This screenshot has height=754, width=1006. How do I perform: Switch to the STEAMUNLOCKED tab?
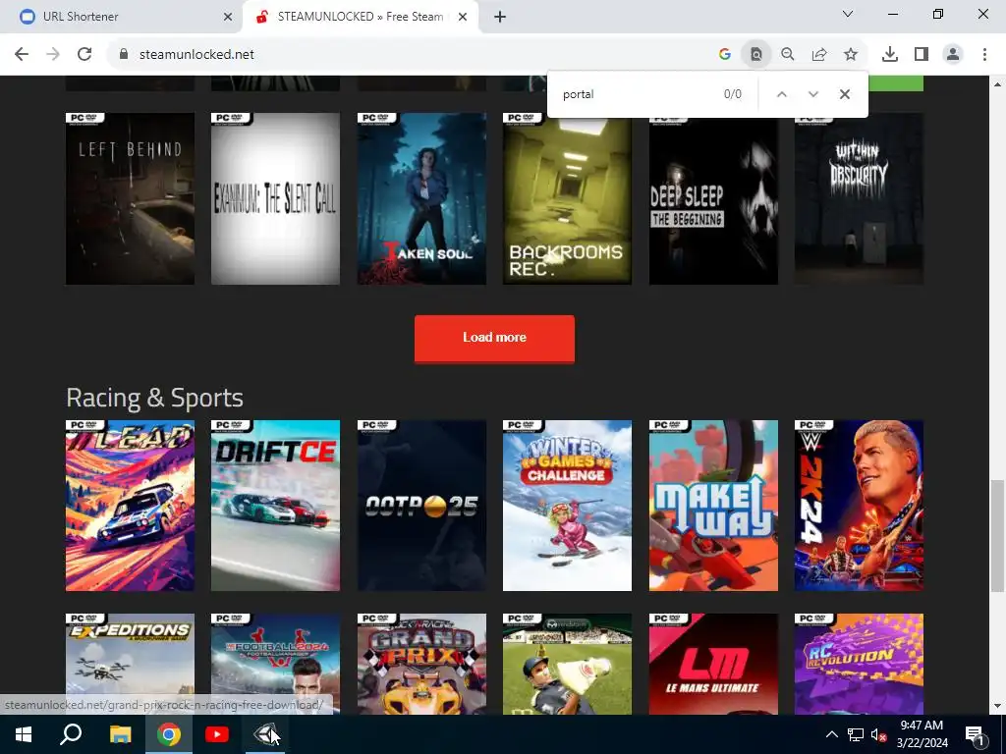(x=361, y=17)
